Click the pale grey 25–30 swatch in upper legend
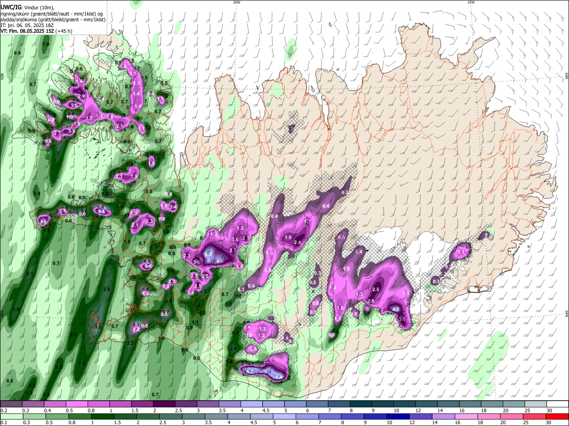The image size is (569, 426). pos(536,404)
